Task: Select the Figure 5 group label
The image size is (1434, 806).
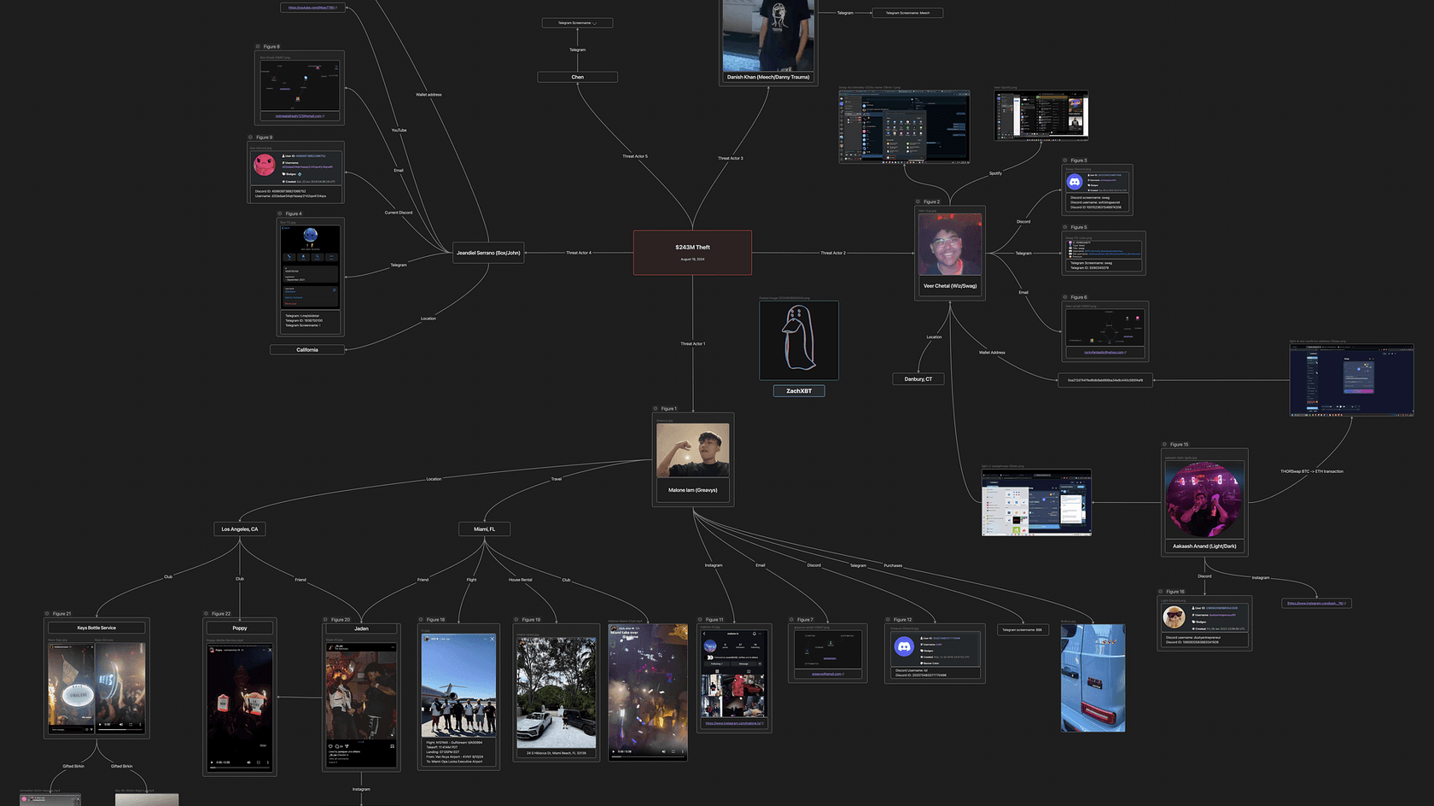Action: click(1079, 228)
